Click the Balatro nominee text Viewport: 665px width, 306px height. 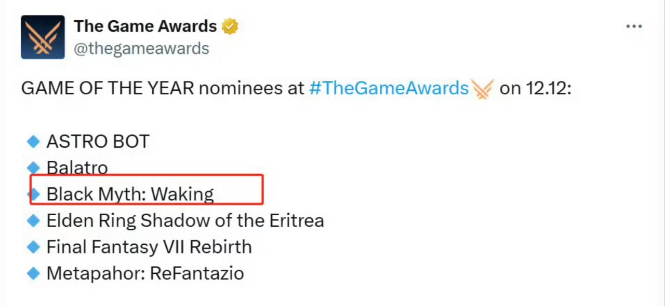pyautogui.click(x=77, y=168)
